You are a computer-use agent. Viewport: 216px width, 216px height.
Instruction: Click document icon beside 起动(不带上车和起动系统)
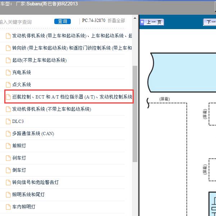(x=8, y=60)
